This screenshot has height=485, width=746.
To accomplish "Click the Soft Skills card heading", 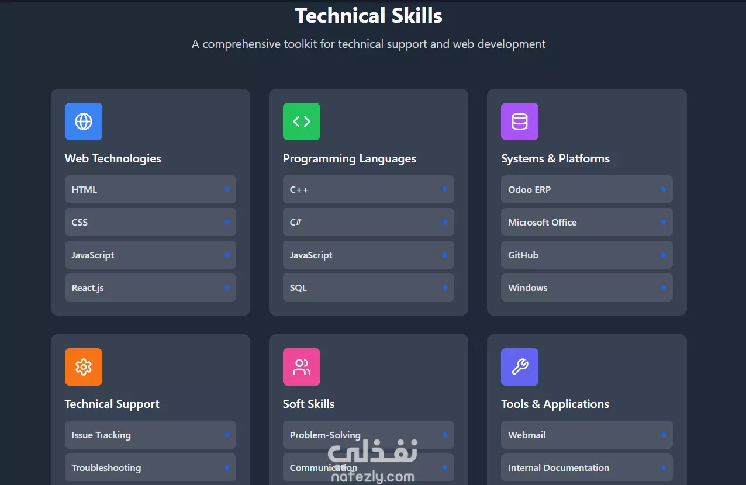I will (309, 404).
